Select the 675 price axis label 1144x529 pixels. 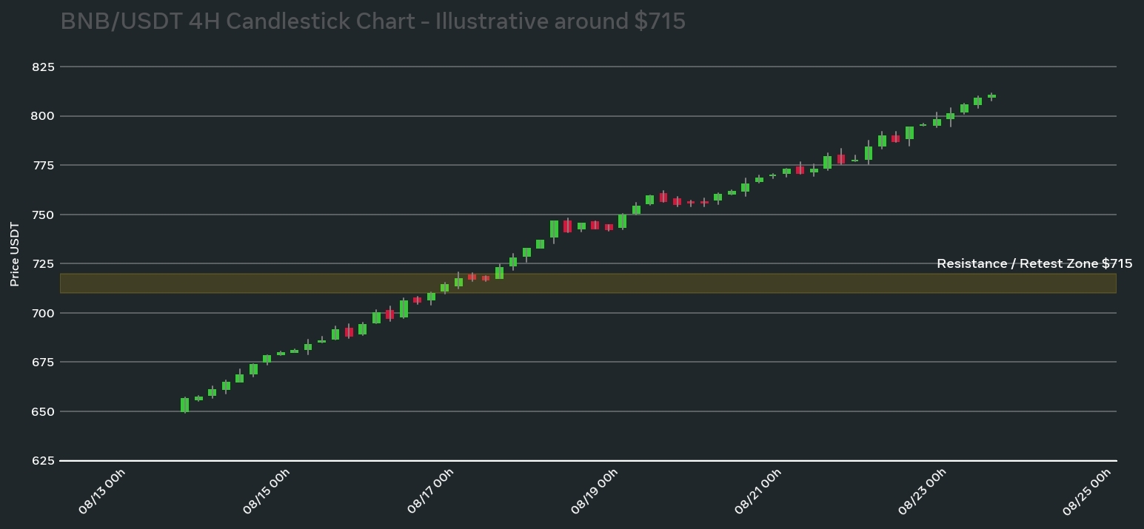(43, 362)
